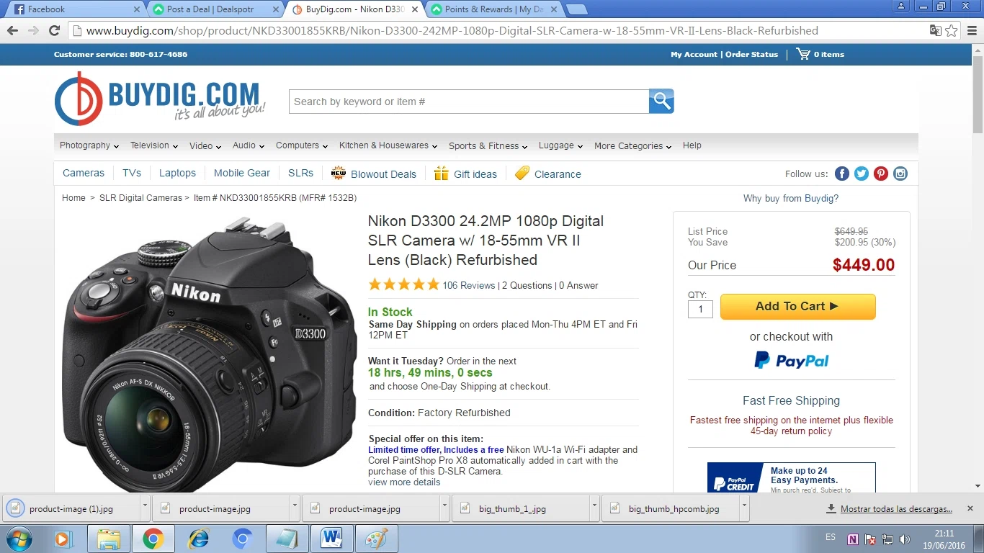Click the browser Back arrow
The width and height of the screenshot is (984, 553).
click(12, 30)
